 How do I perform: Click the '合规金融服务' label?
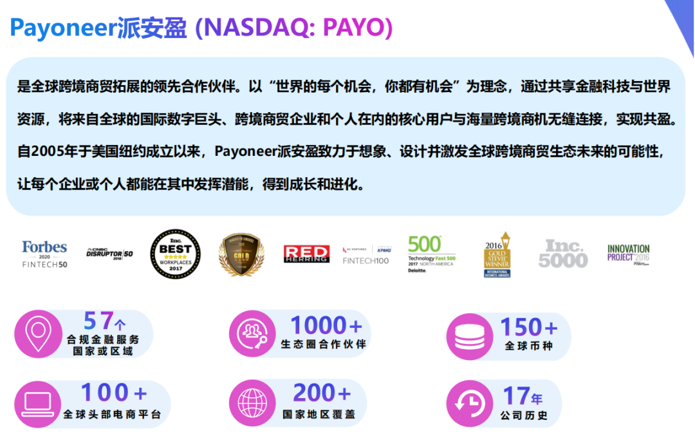pos(103,340)
